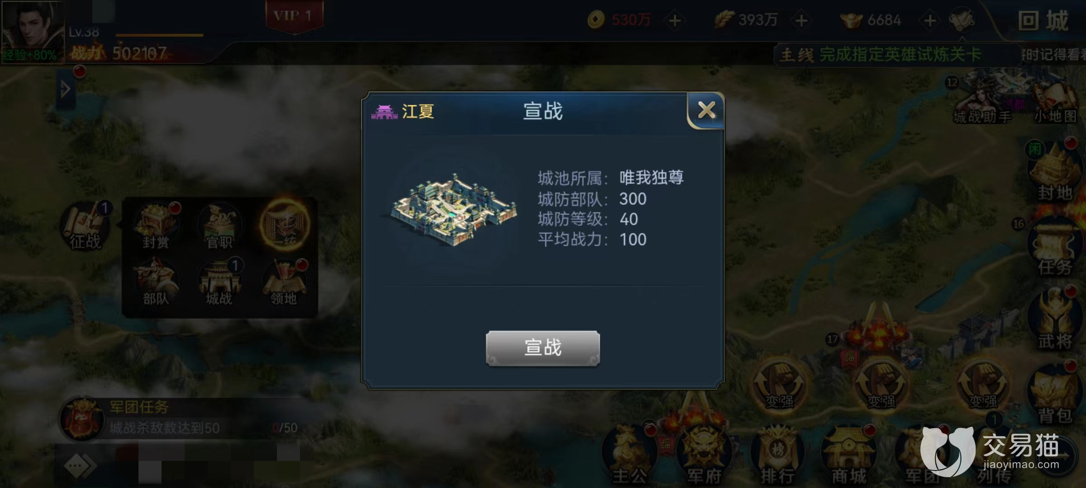Click the 江夏 city thumbnail image
This screenshot has height=488, width=1086.
[453, 210]
